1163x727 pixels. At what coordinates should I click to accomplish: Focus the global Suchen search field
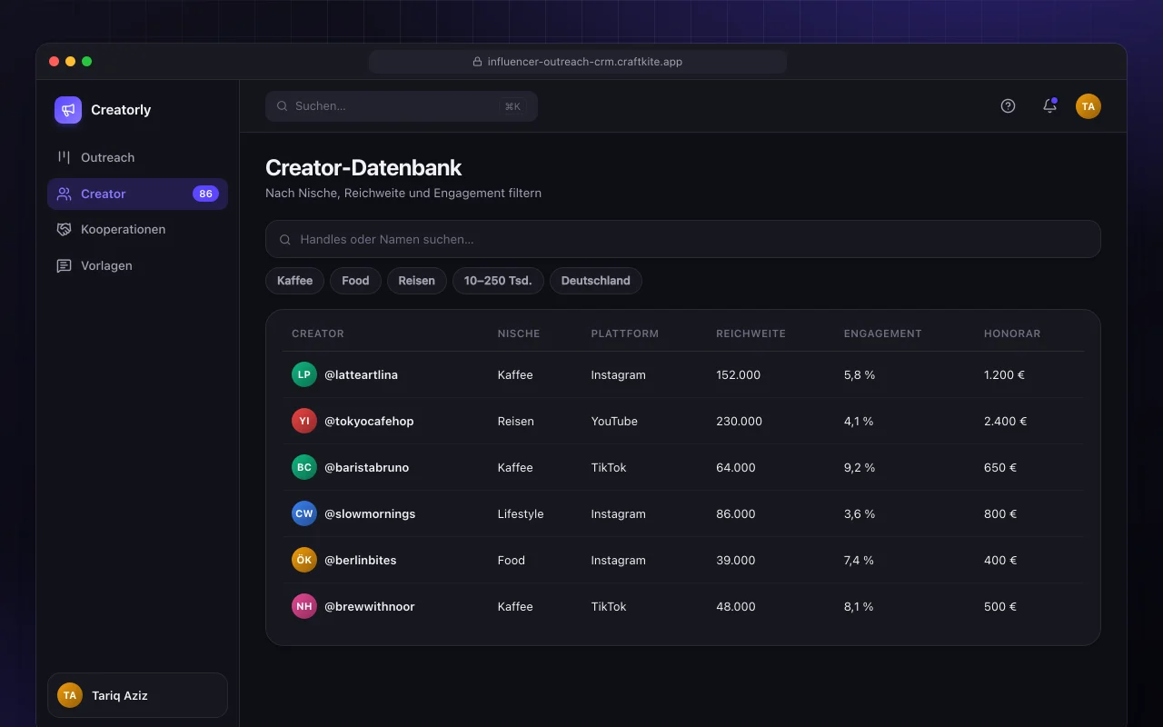click(402, 106)
